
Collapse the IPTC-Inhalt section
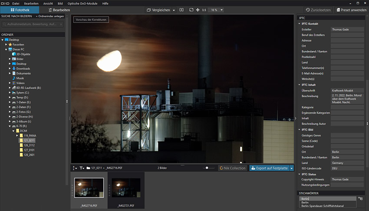point(299,85)
